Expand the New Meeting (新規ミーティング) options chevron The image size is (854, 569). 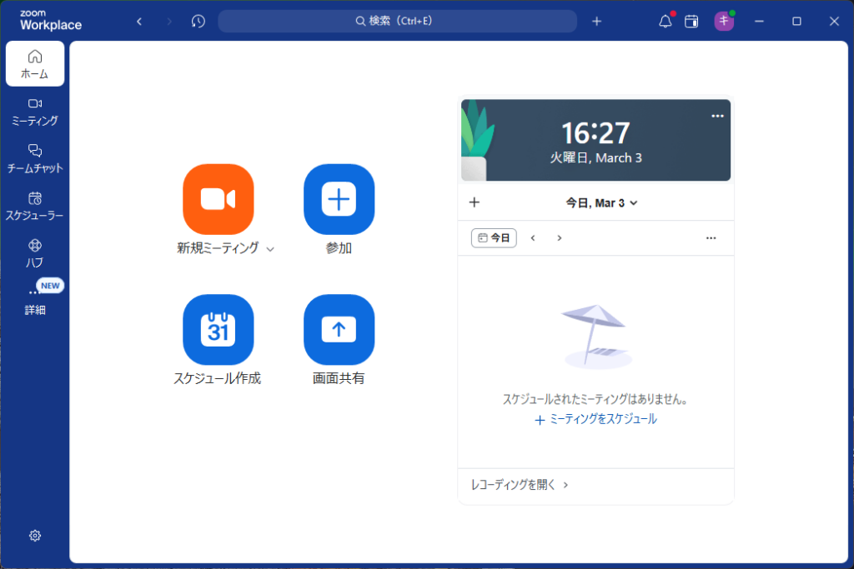click(270, 249)
